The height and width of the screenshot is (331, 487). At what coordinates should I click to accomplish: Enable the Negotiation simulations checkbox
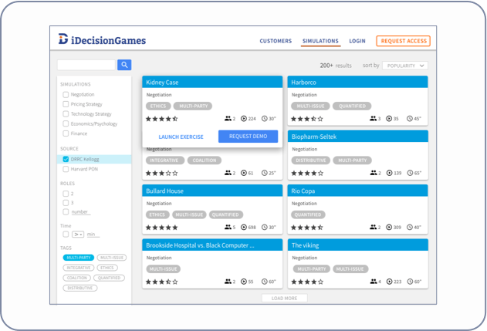point(66,95)
